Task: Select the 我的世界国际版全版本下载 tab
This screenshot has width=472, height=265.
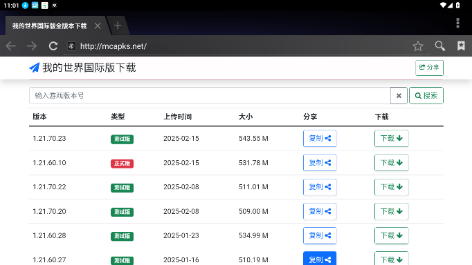Action: pyautogui.click(x=49, y=26)
